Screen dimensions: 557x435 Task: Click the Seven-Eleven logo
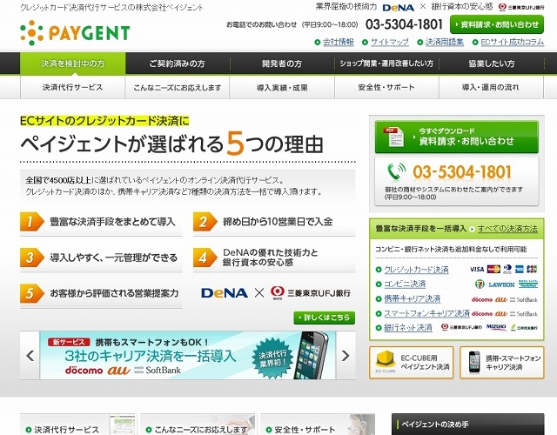click(x=480, y=284)
